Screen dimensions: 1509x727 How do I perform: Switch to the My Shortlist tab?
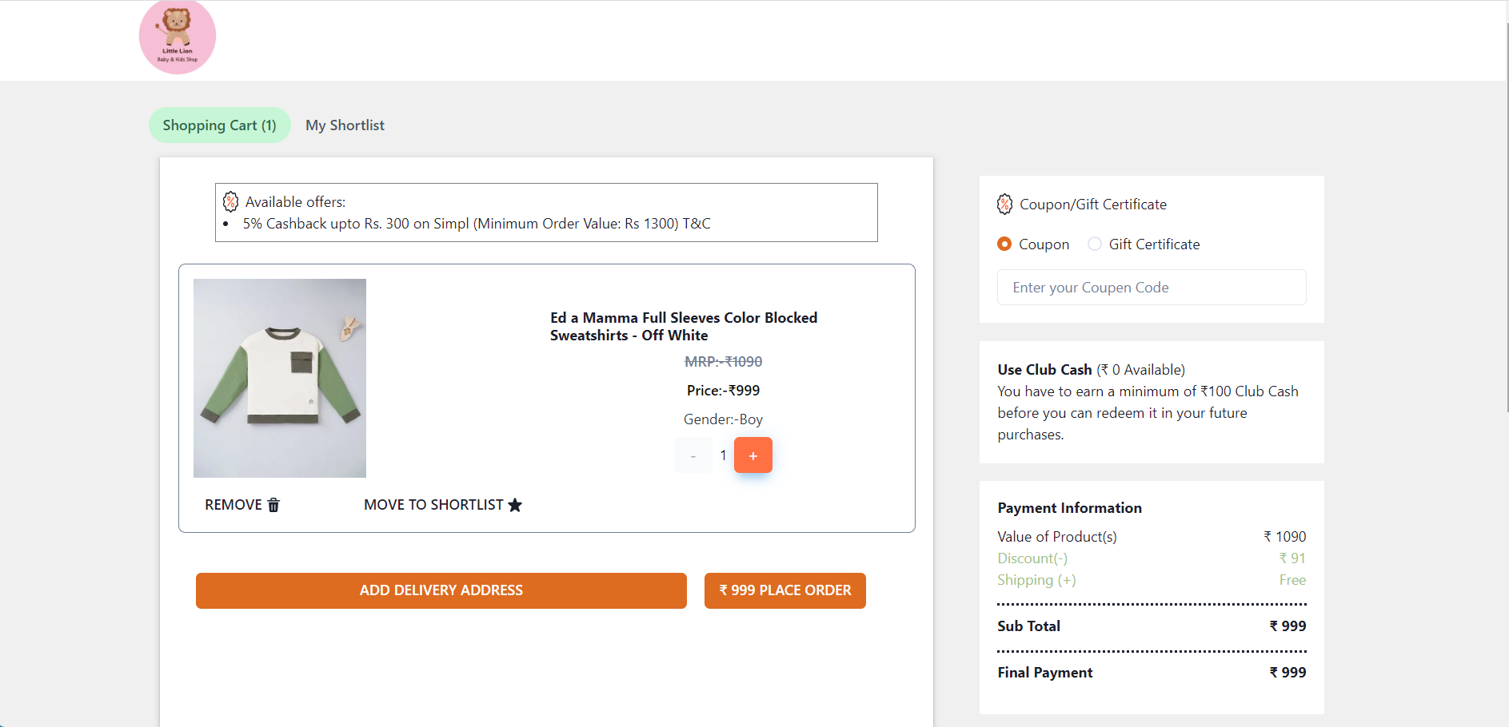pos(345,125)
